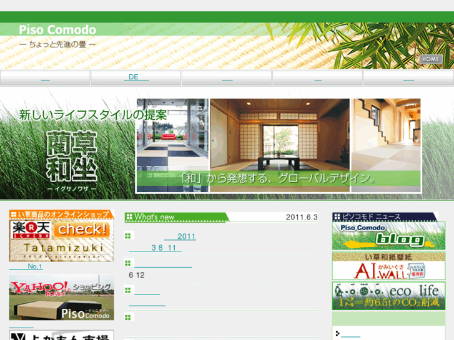Open the Piso Comodo blog banner
This screenshot has height=340, width=454.
388,236
